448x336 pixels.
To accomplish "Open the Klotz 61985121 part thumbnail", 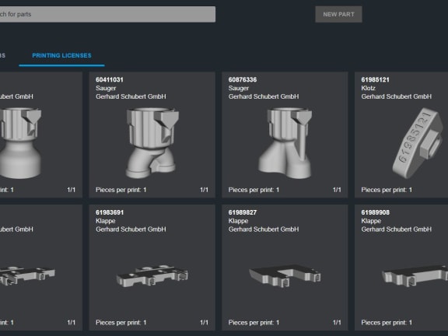I will coord(418,143).
